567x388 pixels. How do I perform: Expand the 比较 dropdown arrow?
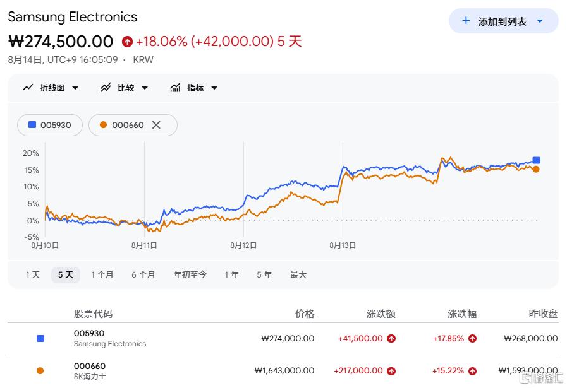(145, 88)
